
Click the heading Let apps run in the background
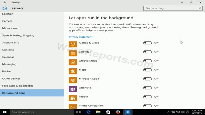pyautogui.click(x=101, y=18)
